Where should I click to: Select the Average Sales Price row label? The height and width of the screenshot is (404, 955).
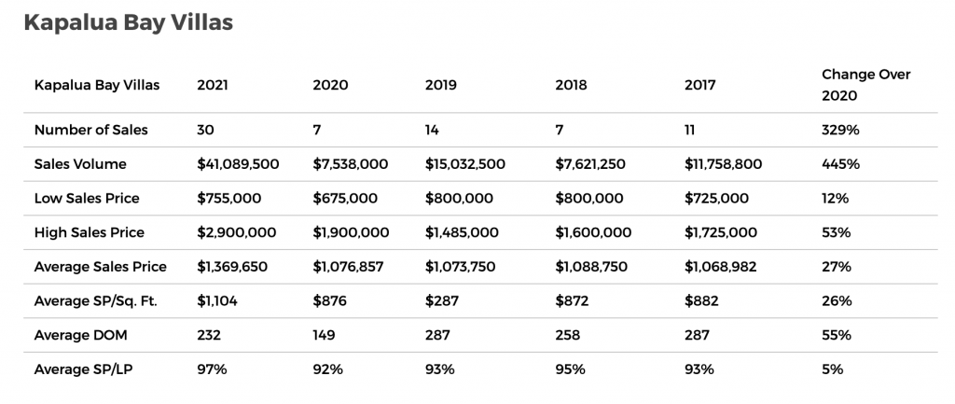pyautogui.click(x=100, y=267)
